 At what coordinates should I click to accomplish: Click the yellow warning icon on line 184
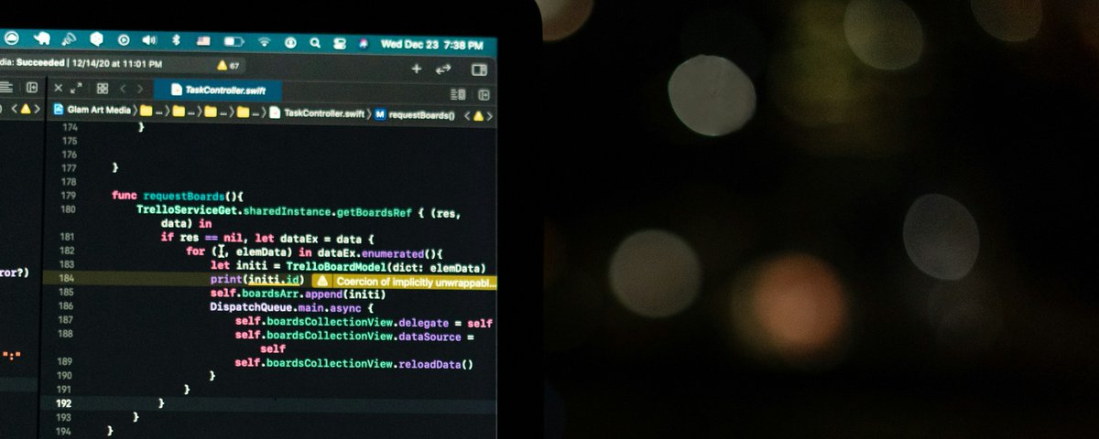321,282
